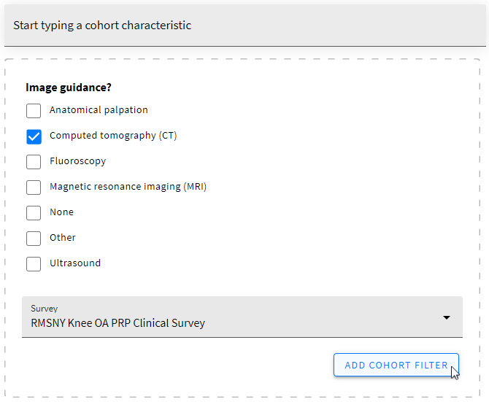Select the None checkbox
This screenshot has height=402, width=489.
click(x=34, y=213)
